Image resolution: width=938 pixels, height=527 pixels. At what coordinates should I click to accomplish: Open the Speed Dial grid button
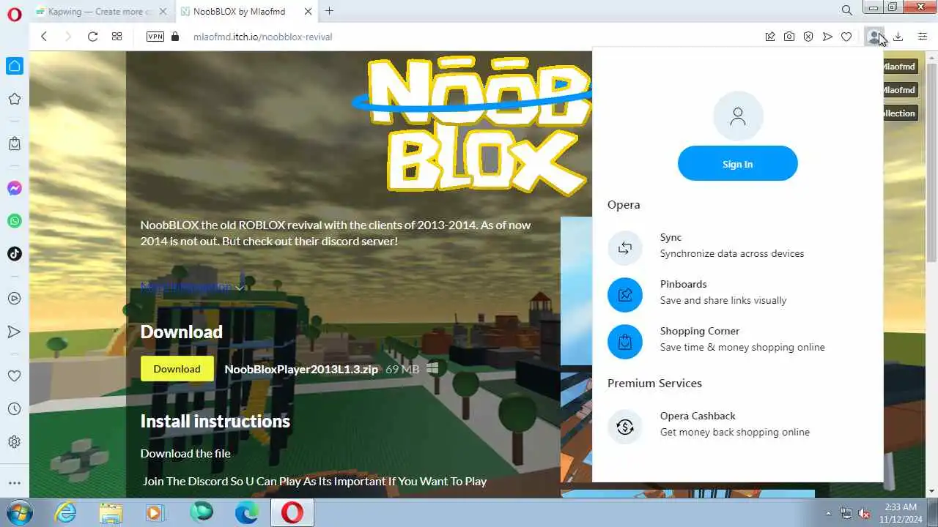coord(117,37)
